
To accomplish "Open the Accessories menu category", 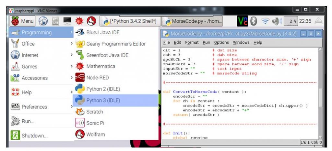I will click(41, 78).
